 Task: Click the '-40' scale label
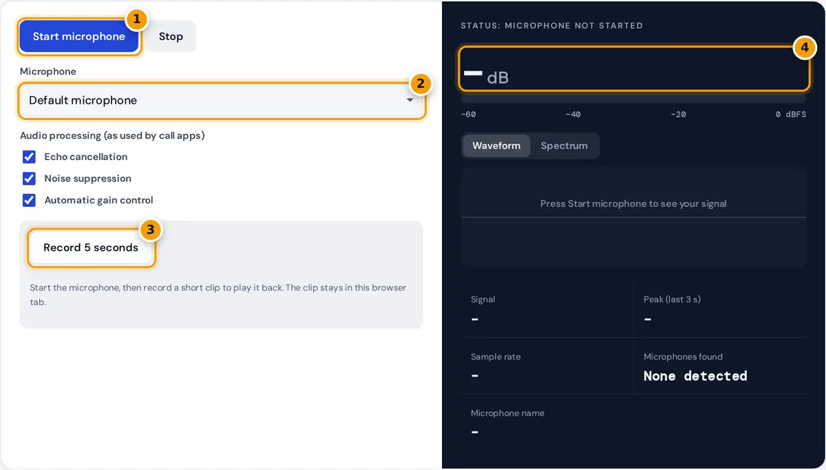(573, 114)
